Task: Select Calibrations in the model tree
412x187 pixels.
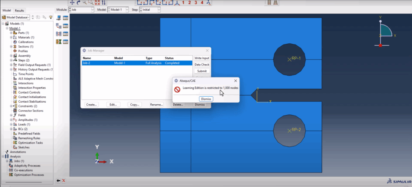Action: click(x=26, y=42)
